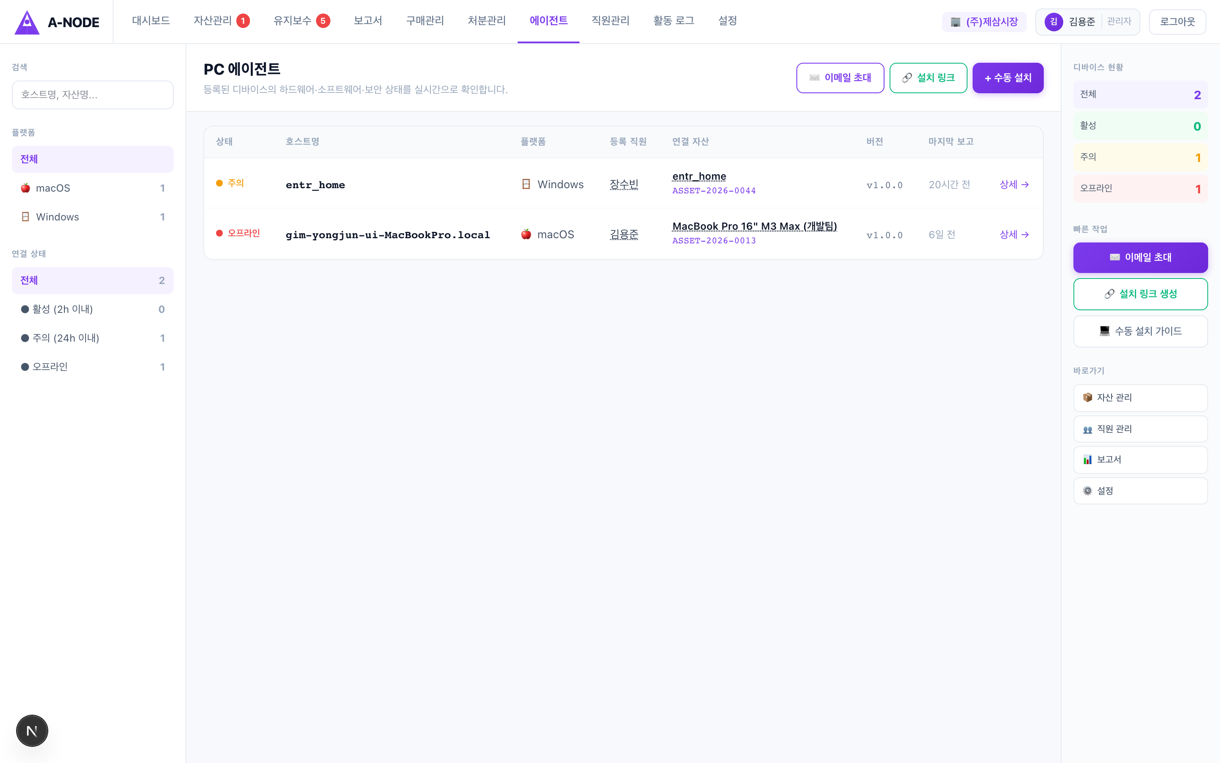1220x763 pixels.
Task: Open 상세 for the entr_home row
Action: click(1014, 185)
